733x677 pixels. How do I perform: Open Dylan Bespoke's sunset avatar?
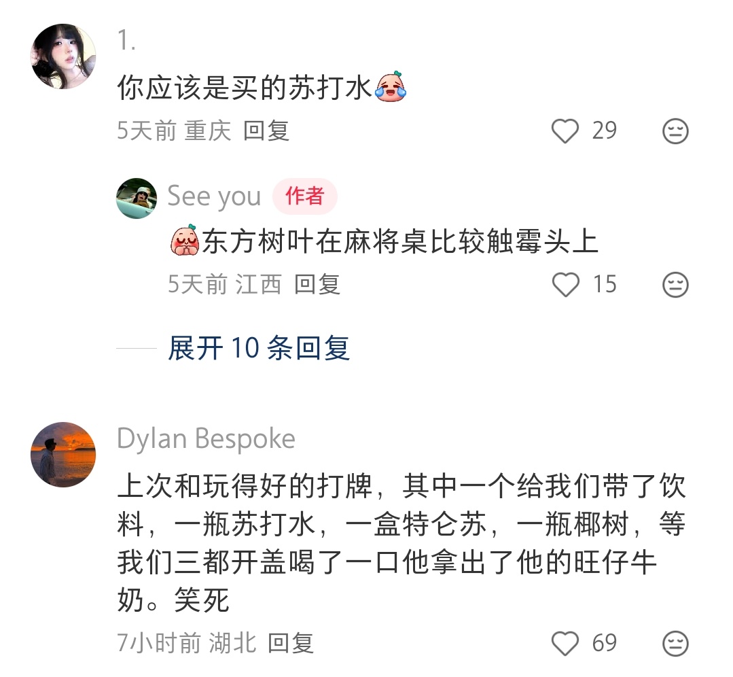point(63,454)
